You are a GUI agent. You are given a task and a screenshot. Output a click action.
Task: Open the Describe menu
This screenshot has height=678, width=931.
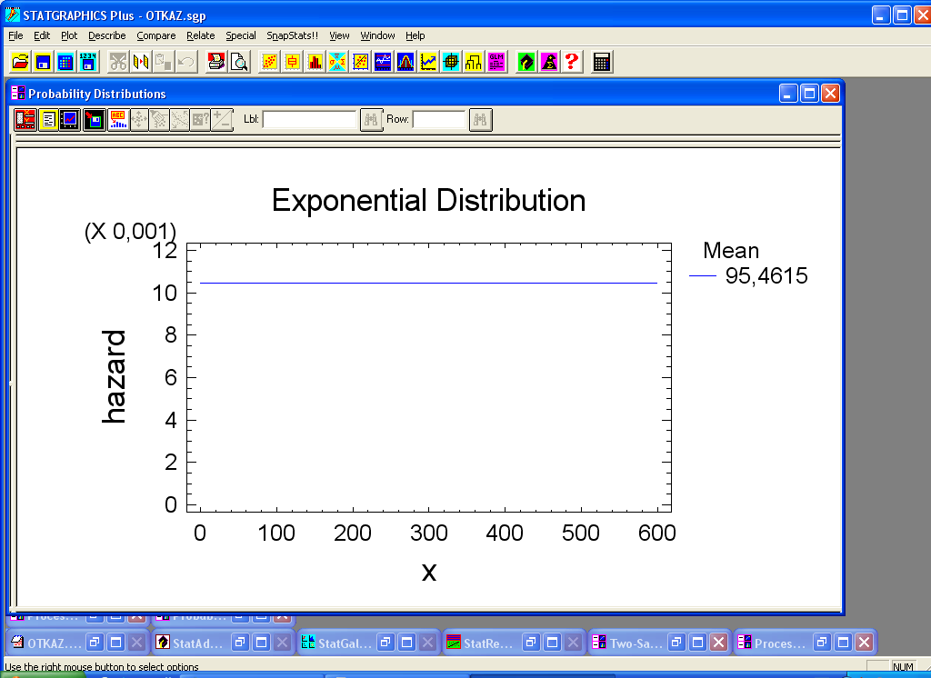[x=107, y=35]
